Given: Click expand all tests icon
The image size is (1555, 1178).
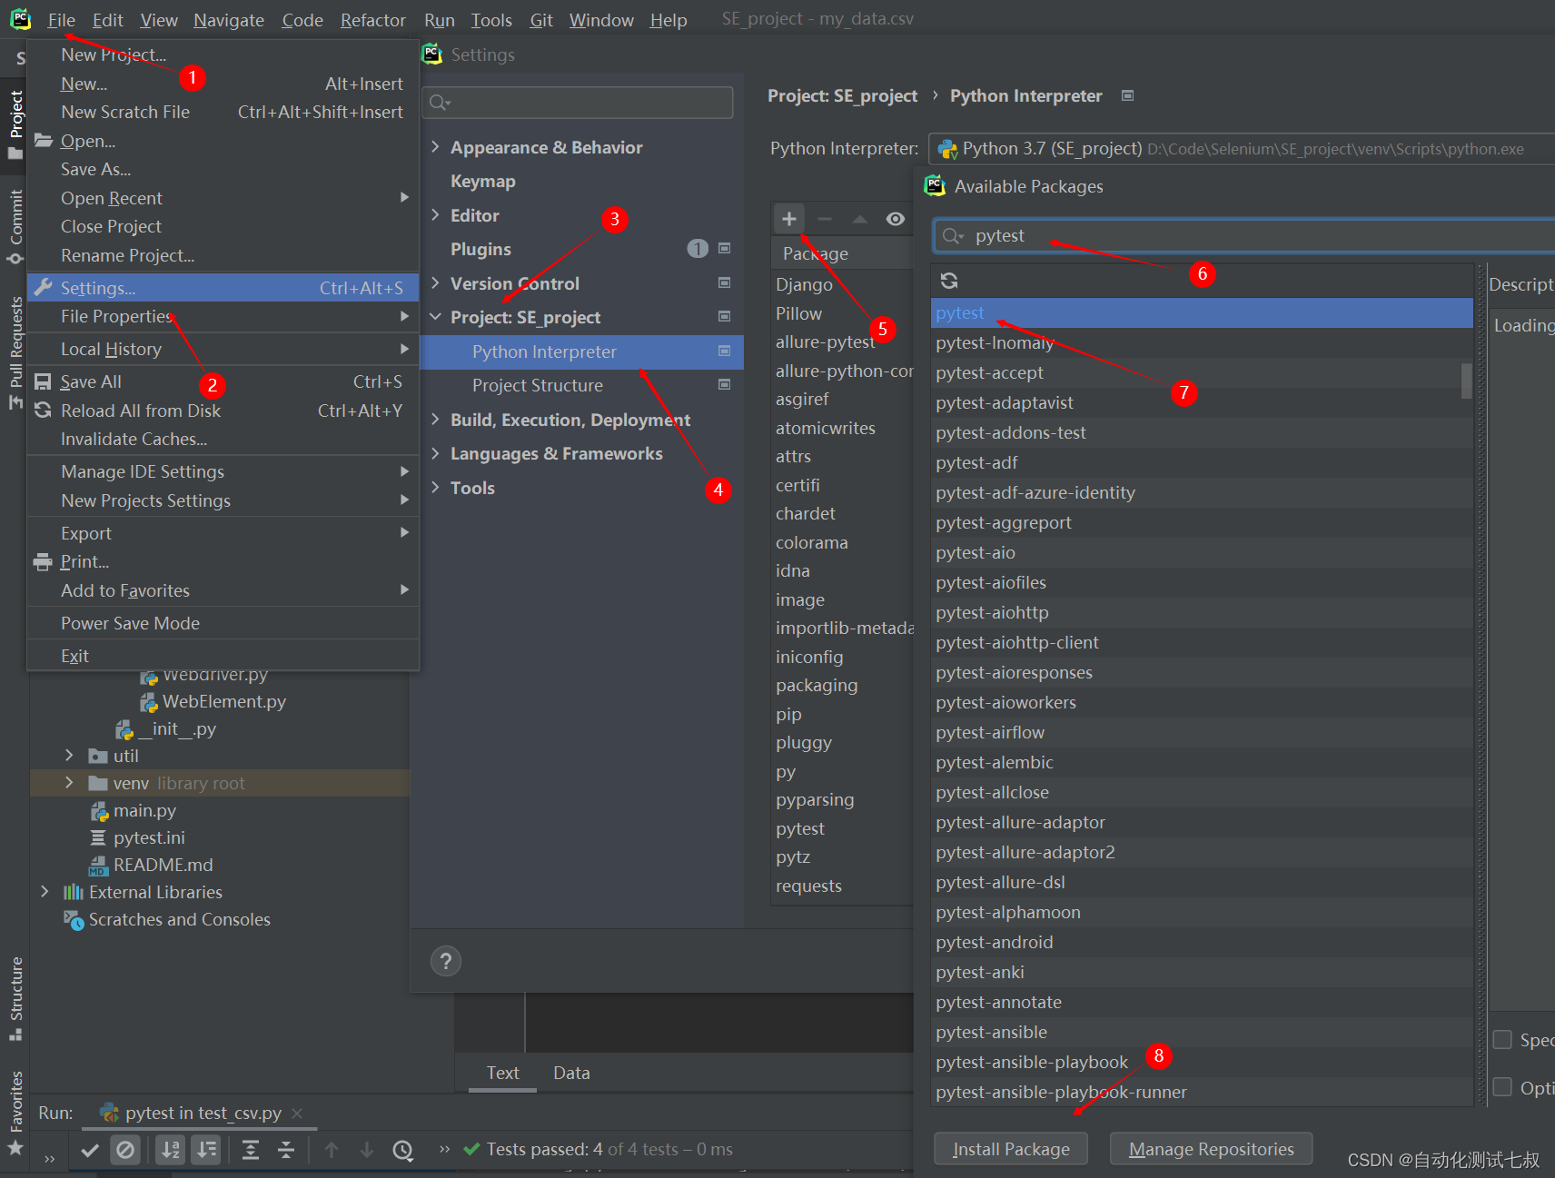Looking at the screenshot, I should point(251,1151).
